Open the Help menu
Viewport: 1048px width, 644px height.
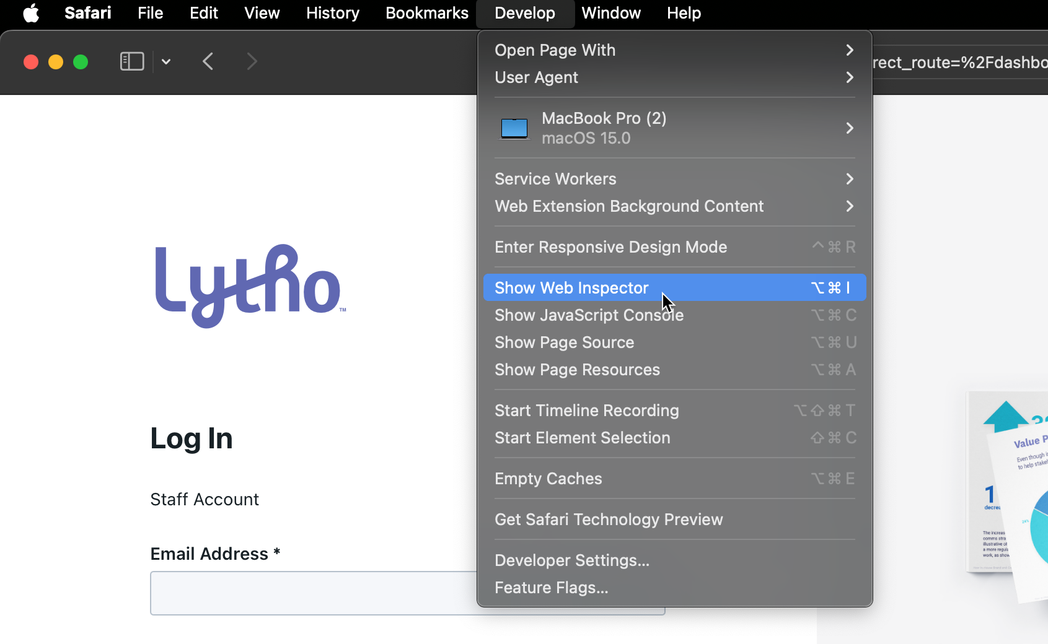tap(684, 13)
